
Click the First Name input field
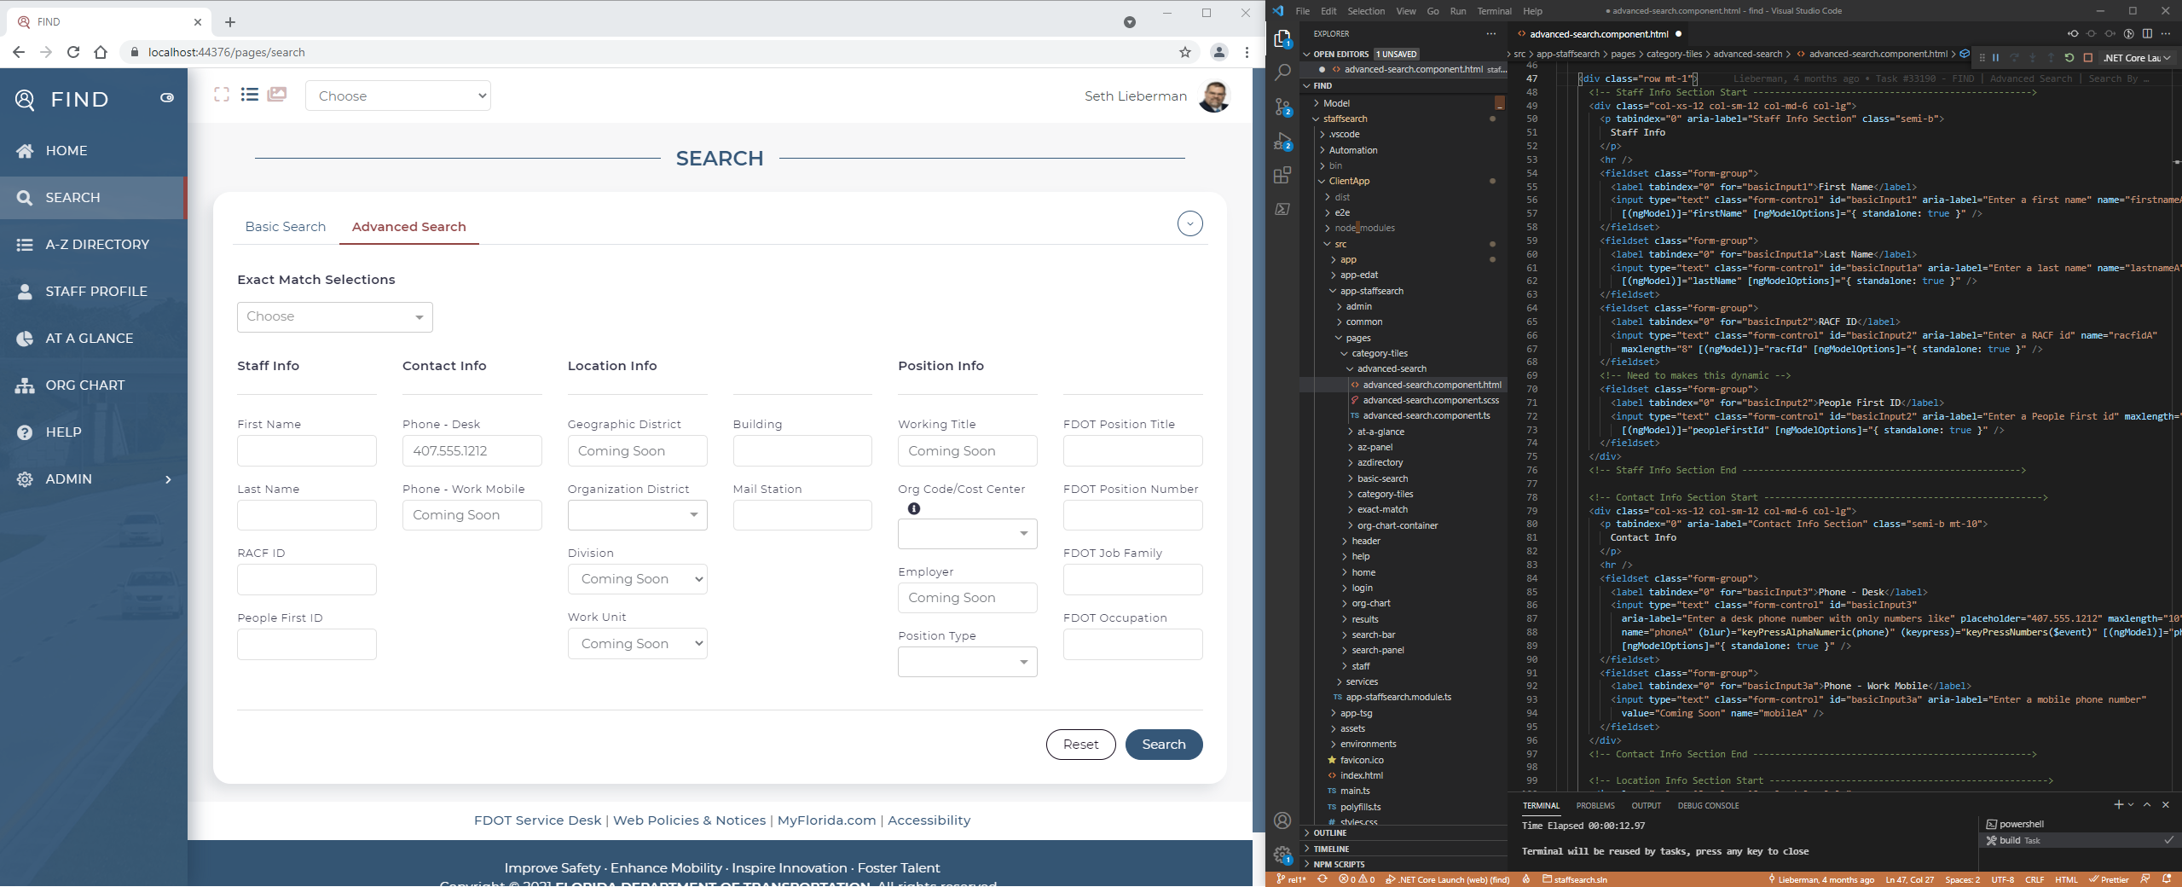(306, 451)
